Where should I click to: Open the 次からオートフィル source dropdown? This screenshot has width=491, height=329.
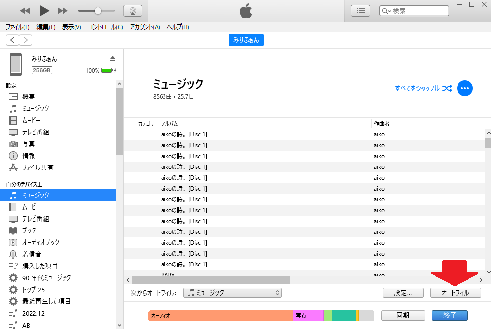[x=232, y=293]
